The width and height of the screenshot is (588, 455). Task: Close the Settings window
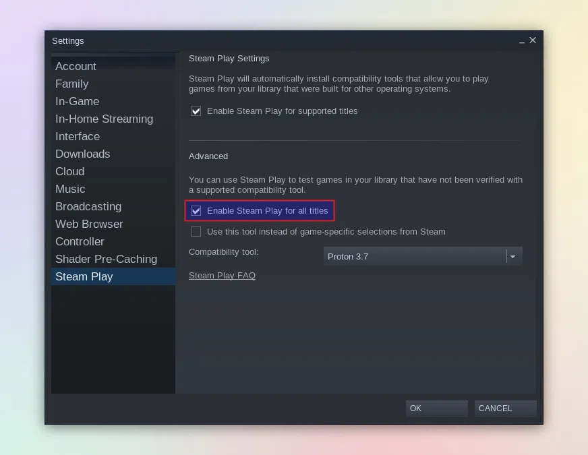coord(533,40)
